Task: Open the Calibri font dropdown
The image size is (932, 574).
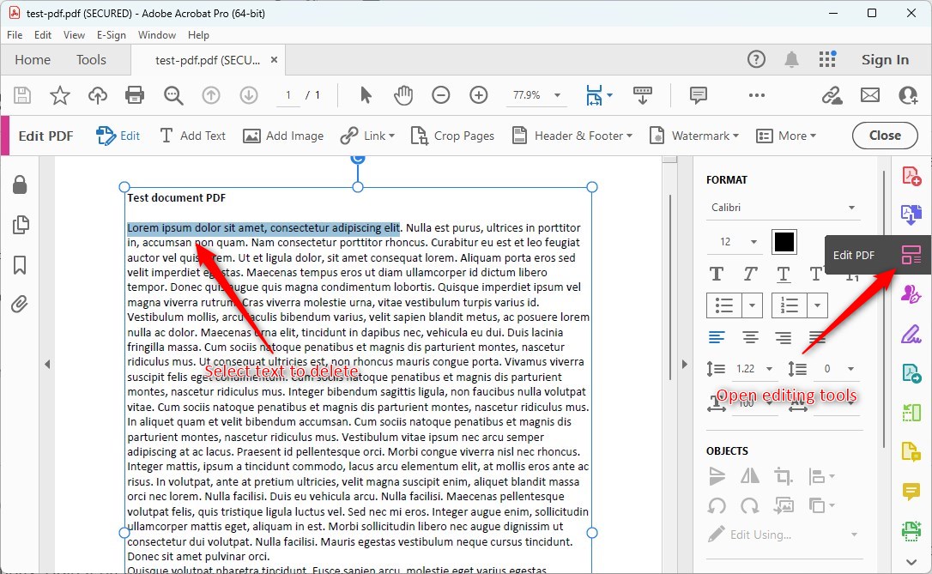Action: click(783, 207)
